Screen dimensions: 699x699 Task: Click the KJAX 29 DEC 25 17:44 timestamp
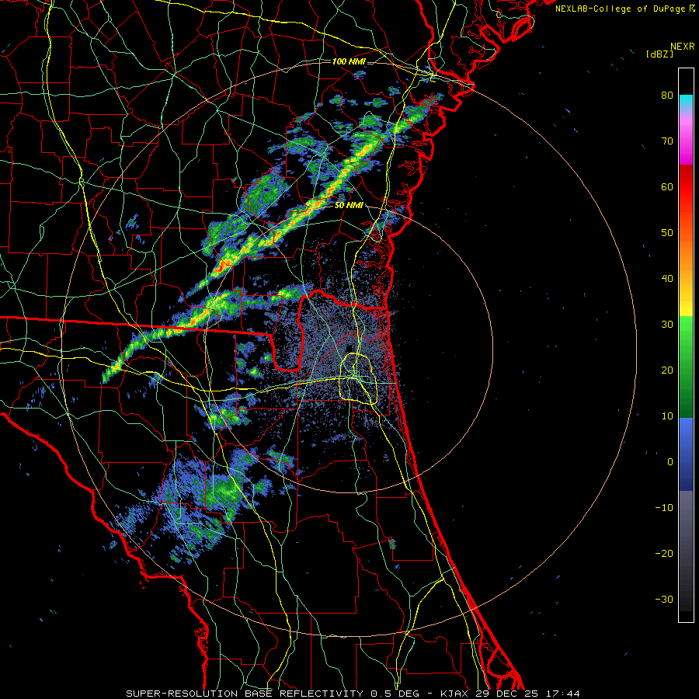tap(510, 694)
